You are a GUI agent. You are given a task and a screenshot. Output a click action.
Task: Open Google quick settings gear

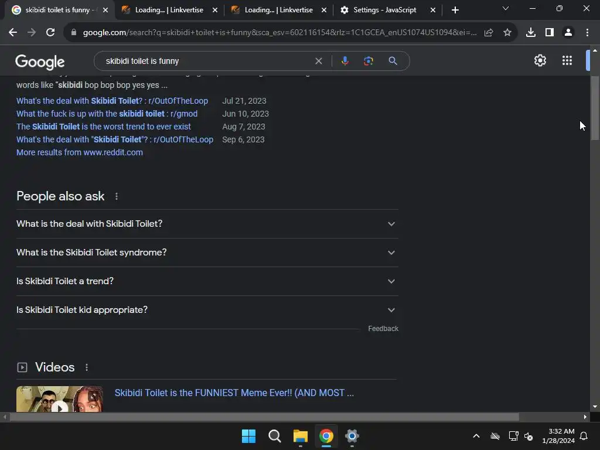540,60
